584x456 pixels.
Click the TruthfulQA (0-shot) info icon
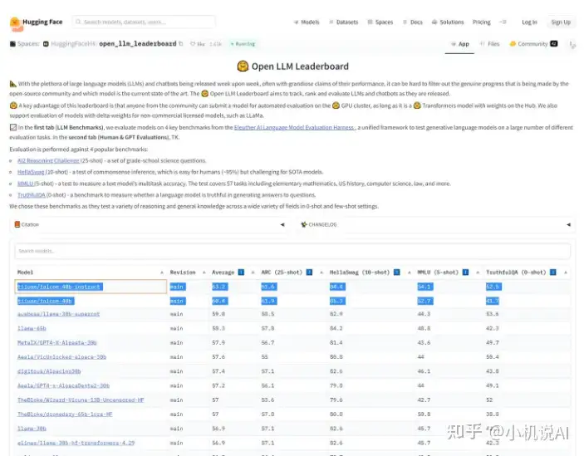(x=553, y=272)
